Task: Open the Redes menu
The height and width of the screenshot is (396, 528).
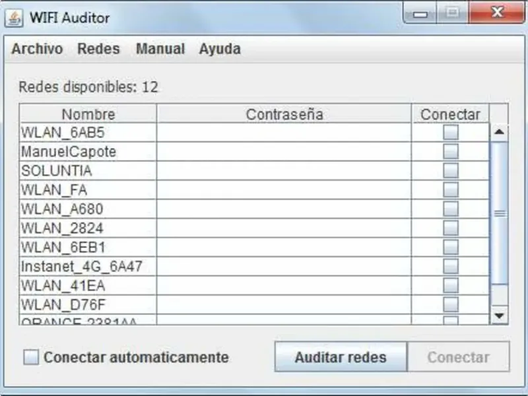Action: (x=98, y=49)
